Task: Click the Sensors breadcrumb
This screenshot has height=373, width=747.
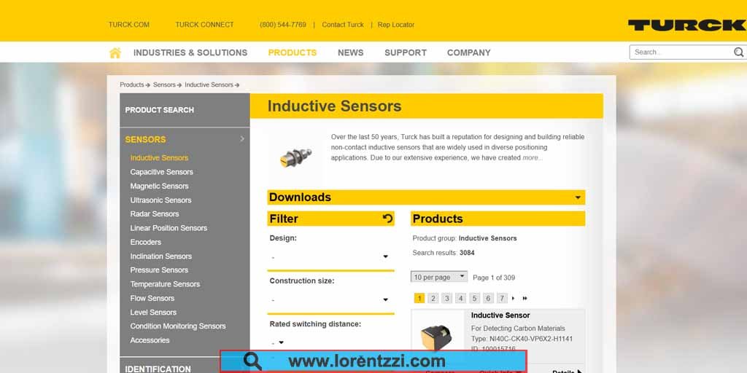Action: point(164,85)
